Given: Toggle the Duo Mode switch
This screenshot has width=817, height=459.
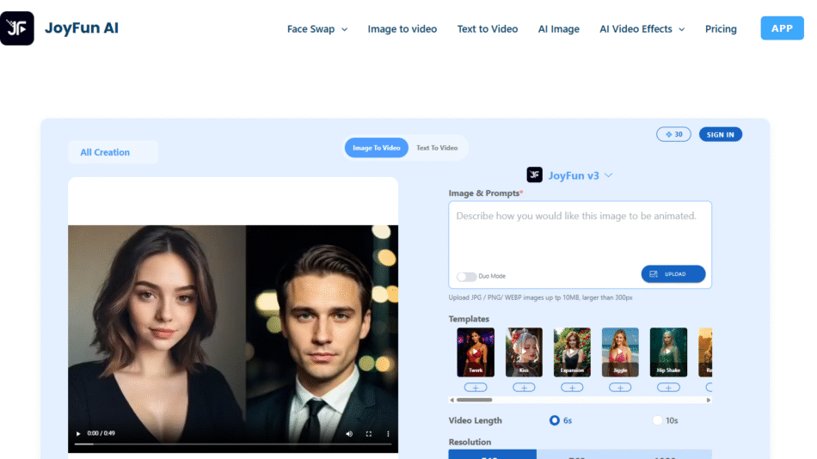Looking at the screenshot, I should 466,277.
